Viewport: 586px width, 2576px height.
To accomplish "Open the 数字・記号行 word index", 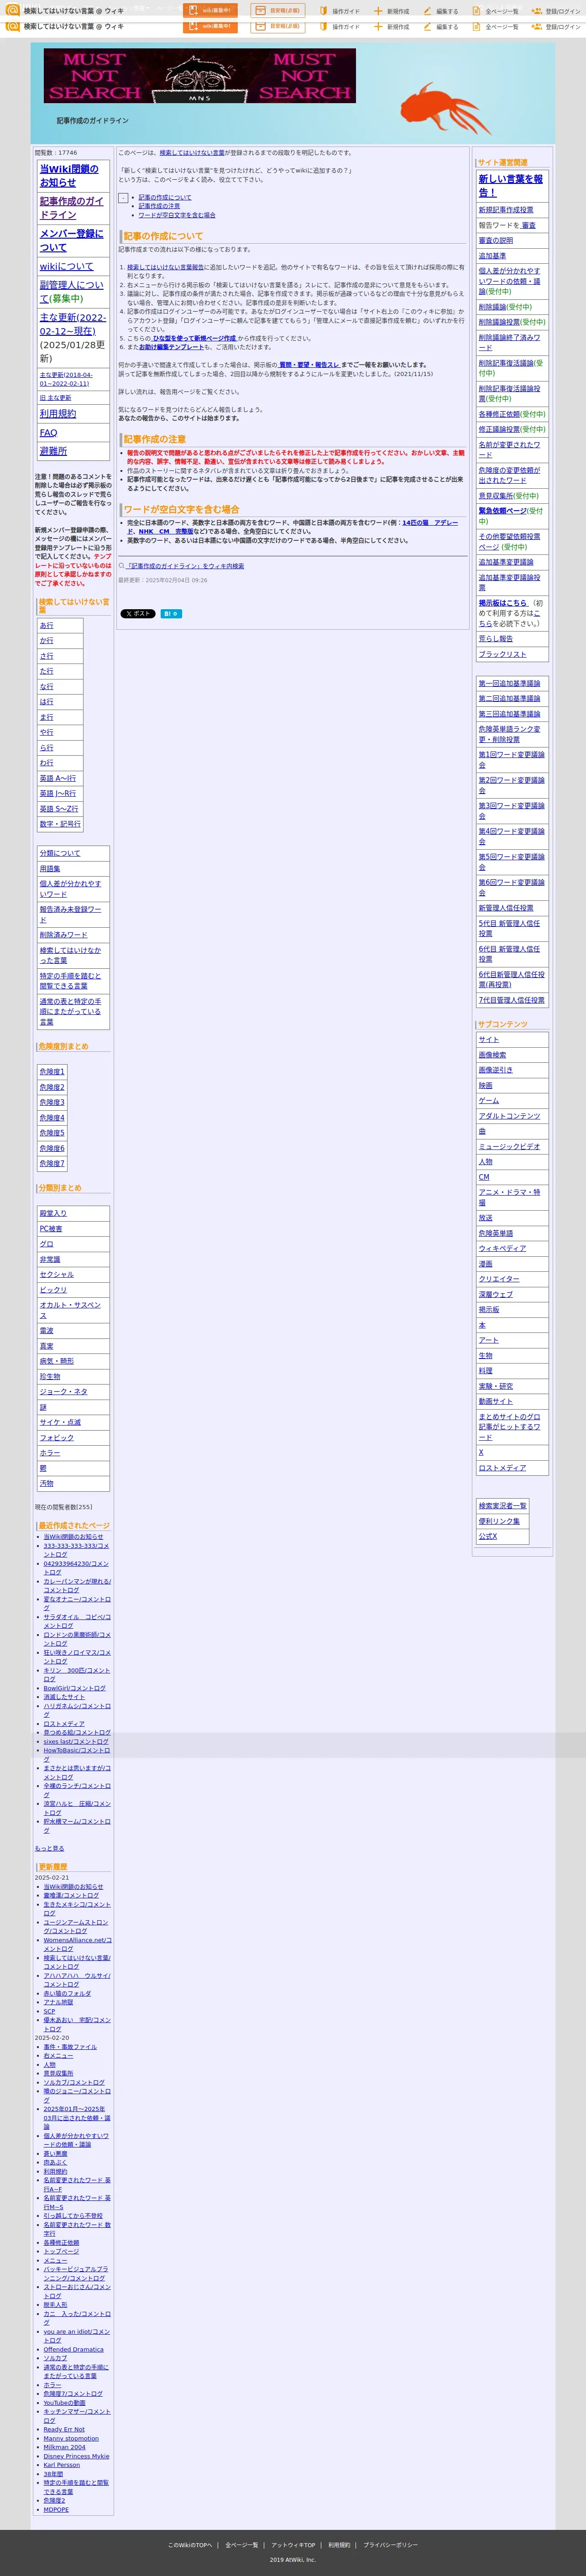I will coord(60,824).
